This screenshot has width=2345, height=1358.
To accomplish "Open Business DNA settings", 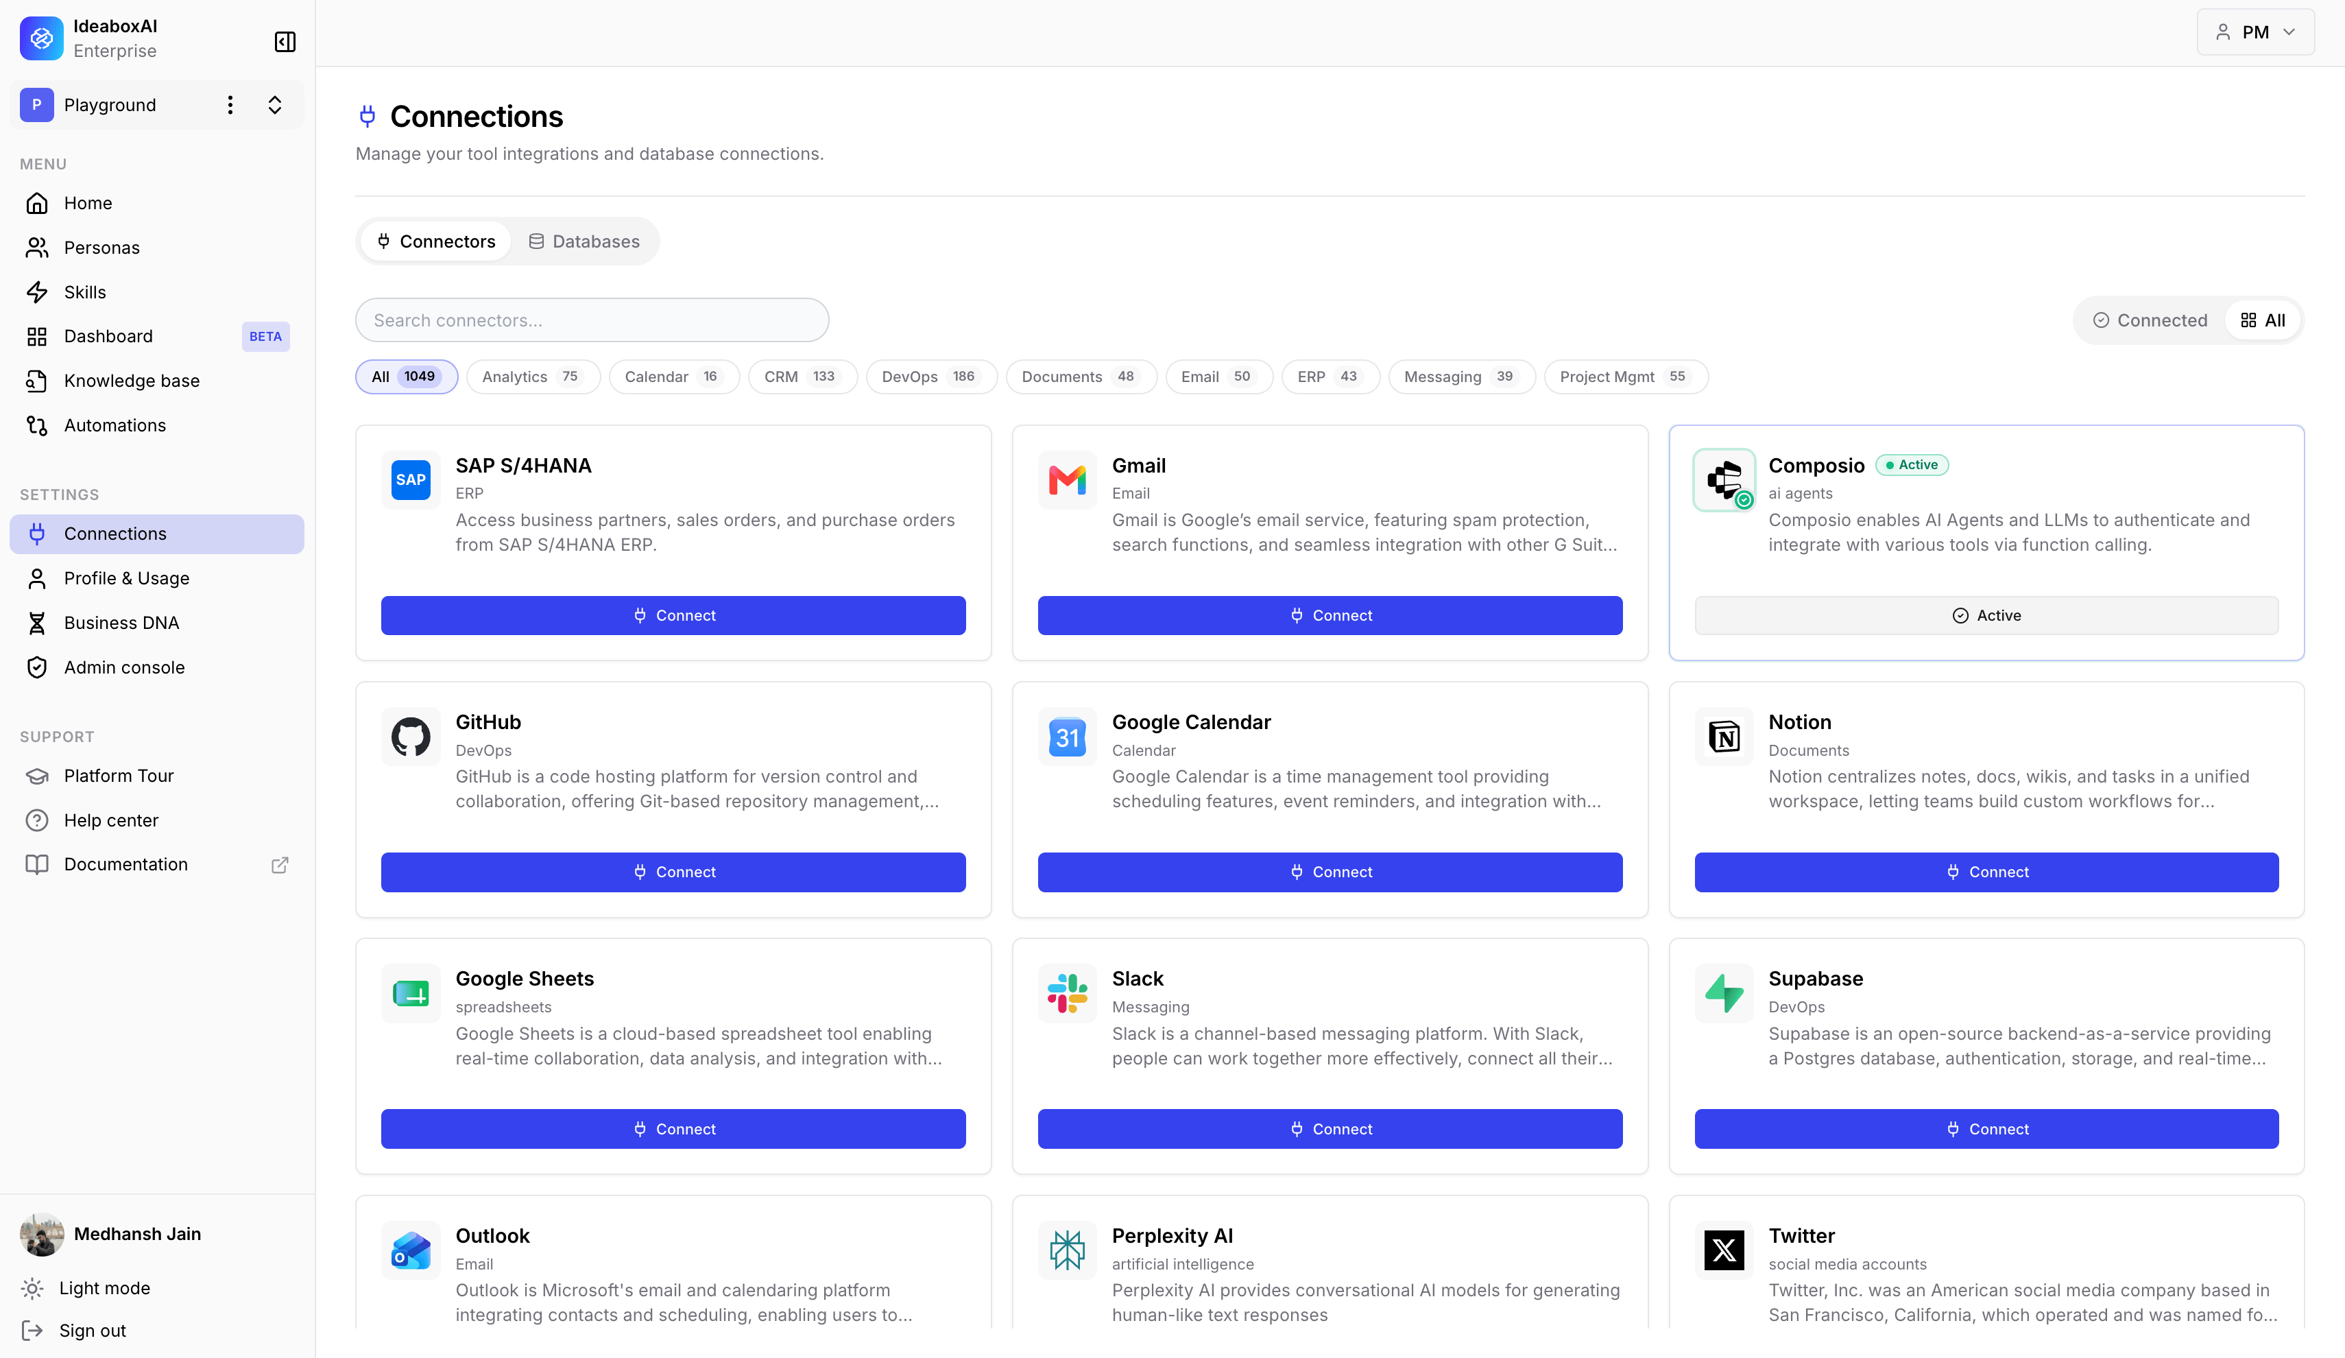I will (x=156, y=623).
